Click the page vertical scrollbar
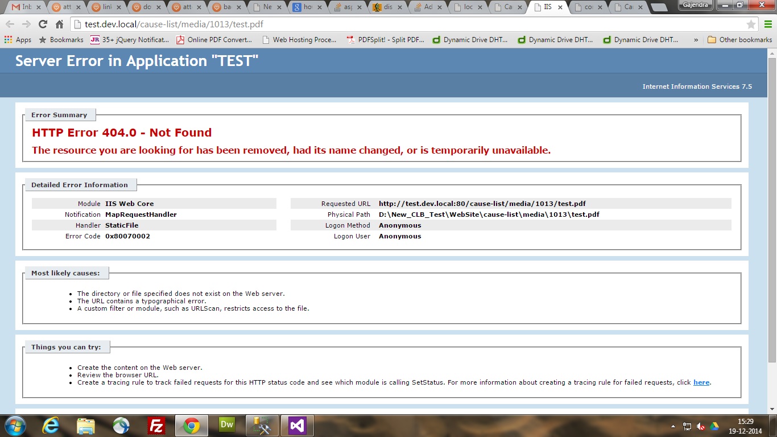 pos(772,228)
